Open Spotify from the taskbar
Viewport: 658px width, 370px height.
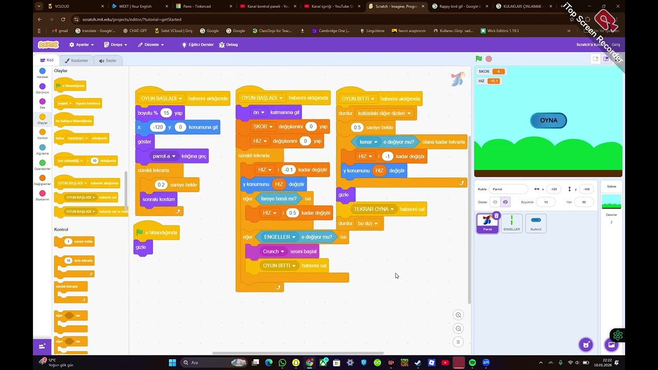472,363
